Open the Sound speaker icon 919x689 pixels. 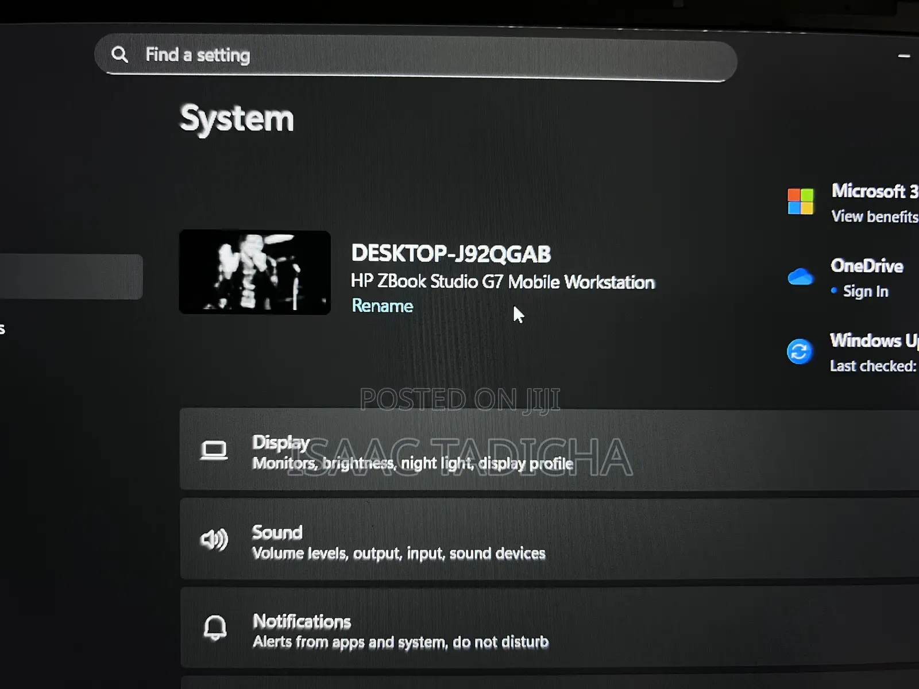tap(214, 539)
